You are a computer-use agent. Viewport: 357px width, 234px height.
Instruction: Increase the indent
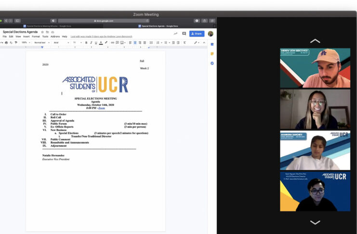pyautogui.click(x=178, y=42)
